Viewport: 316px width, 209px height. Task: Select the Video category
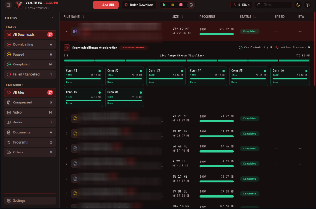point(30,112)
